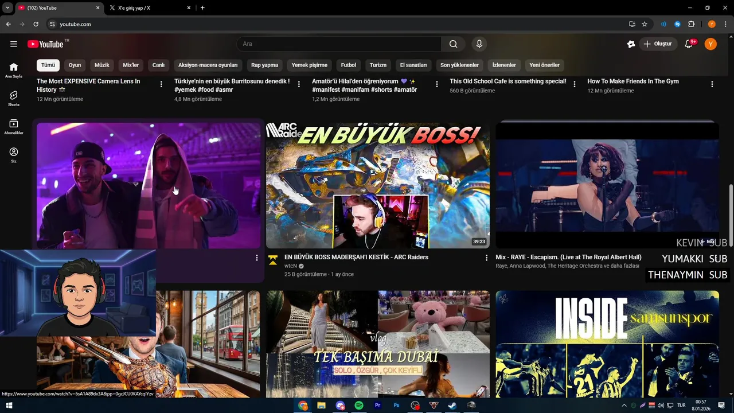Select the İzlenenler chip
734x413 pixels.
pos(504,65)
